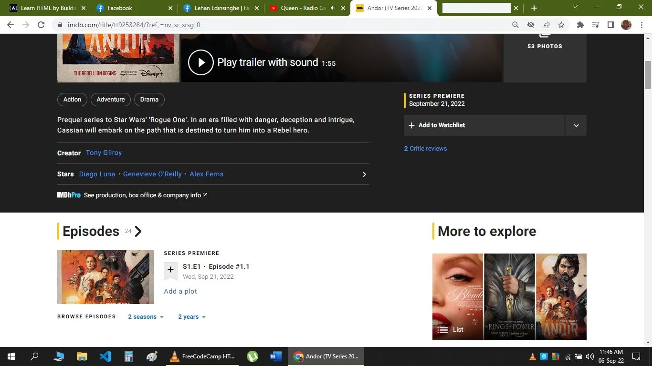Open the media control playlist icon
This screenshot has width=652, height=366.
595,25
